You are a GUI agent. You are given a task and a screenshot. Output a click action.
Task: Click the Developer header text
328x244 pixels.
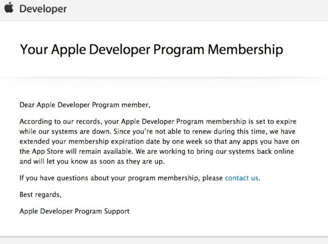[x=43, y=9]
